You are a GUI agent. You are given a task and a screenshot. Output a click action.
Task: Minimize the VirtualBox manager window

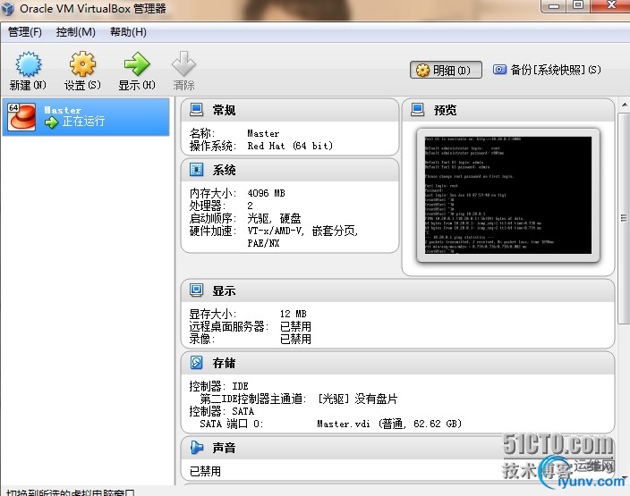(x=555, y=5)
